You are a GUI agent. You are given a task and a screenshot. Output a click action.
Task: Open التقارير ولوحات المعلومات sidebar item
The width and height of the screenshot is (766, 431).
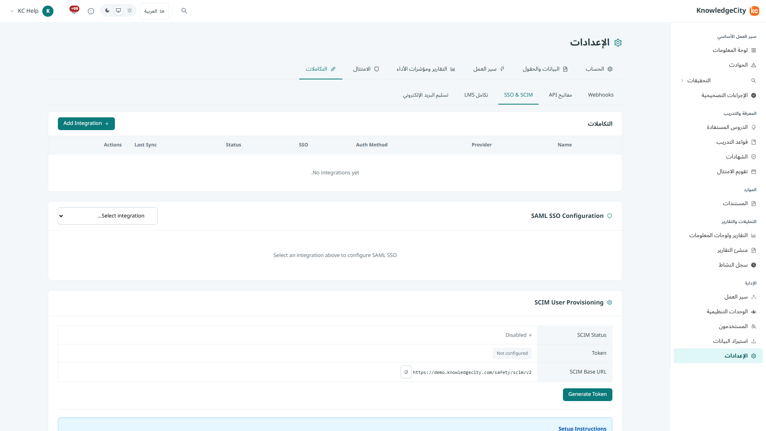718,235
